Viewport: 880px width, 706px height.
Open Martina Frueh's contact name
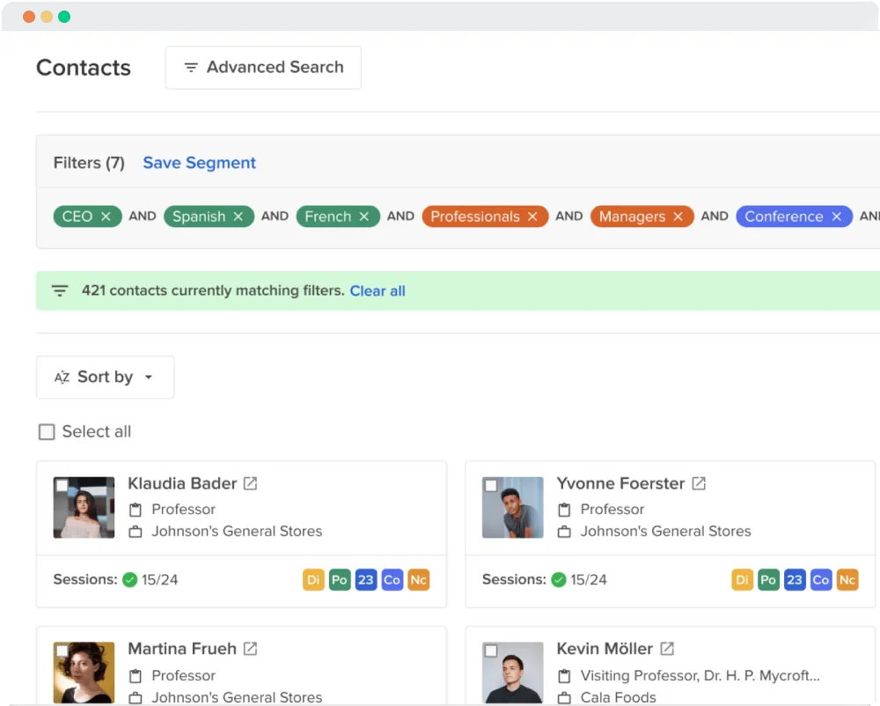coord(182,649)
